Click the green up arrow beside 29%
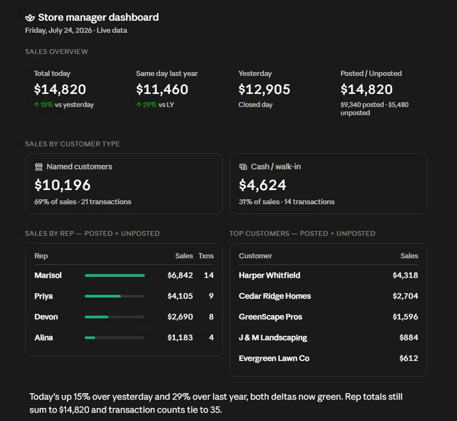The width and height of the screenshot is (457, 421). point(139,105)
